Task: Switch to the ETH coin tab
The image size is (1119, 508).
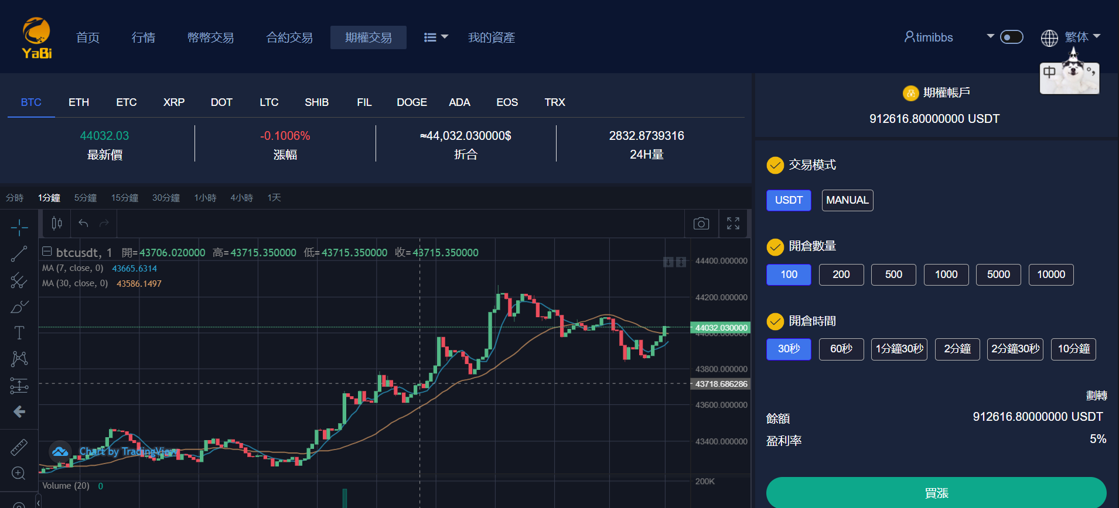Action: [79, 102]
